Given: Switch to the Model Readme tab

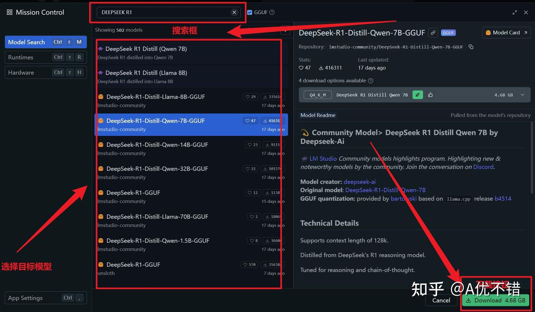Looking at the screenshot, I should (x=318, y=115).
